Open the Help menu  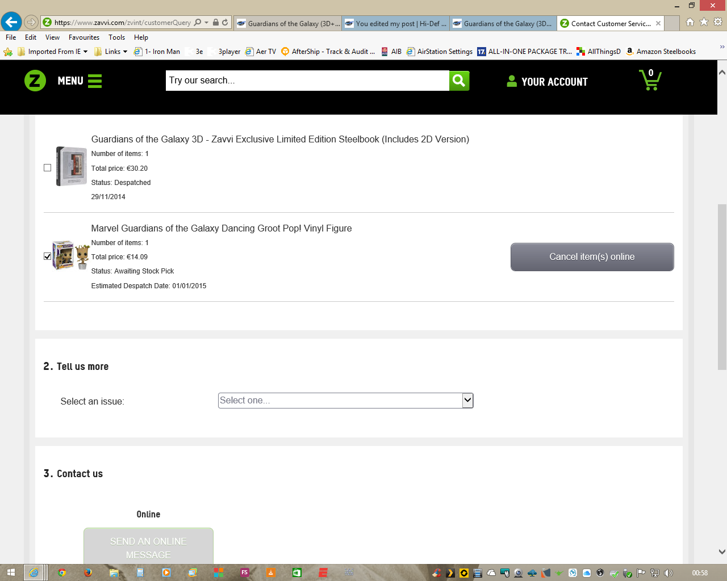coord(141,37)
